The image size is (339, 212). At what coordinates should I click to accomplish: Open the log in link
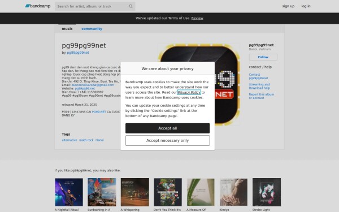[x=306, y=6]
